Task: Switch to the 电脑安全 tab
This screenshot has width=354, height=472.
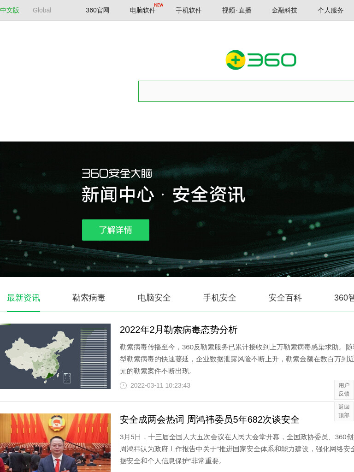Action: [154, 298]
